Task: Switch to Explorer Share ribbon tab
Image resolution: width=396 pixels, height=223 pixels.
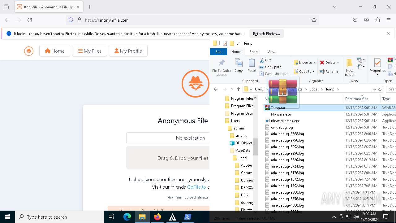Action: click(254, 52)
